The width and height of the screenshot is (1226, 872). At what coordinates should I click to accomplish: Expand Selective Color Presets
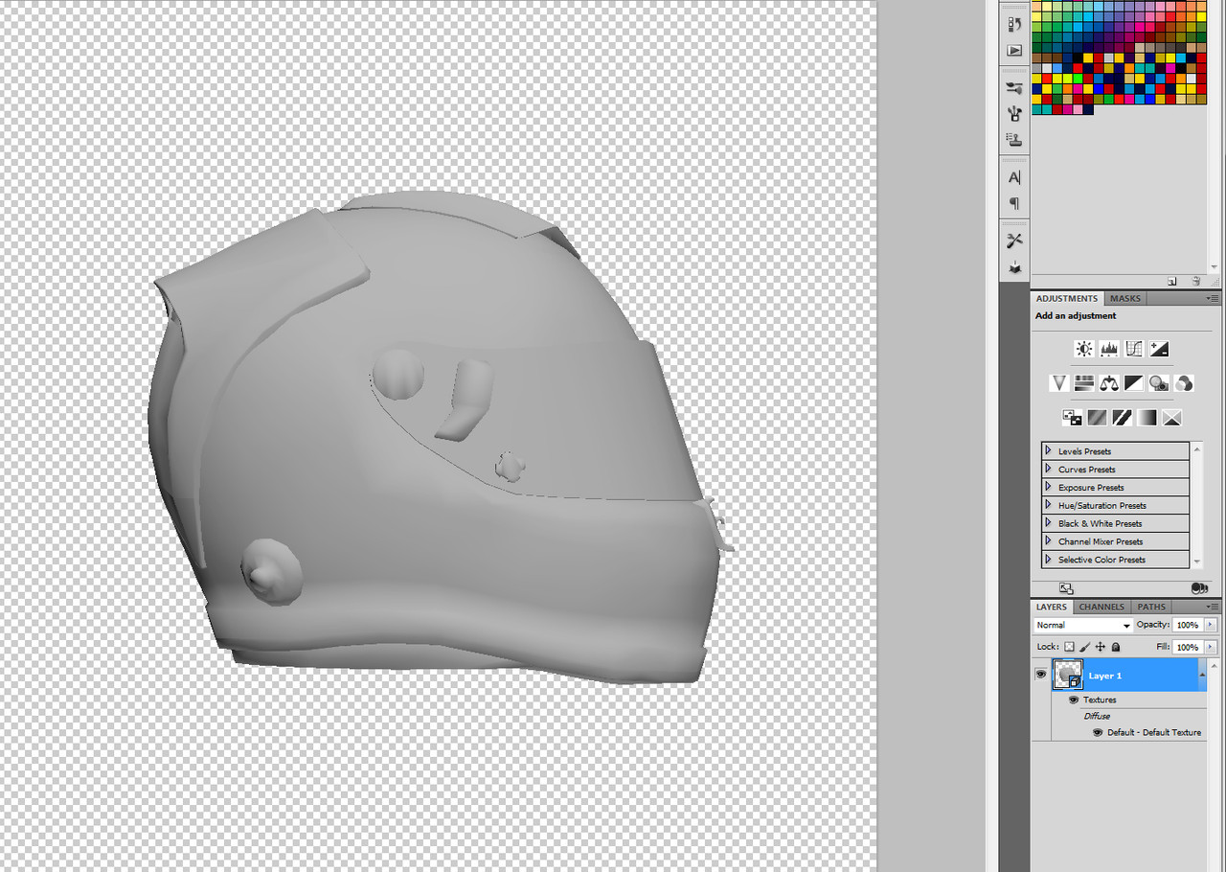tap(1048, 560)
